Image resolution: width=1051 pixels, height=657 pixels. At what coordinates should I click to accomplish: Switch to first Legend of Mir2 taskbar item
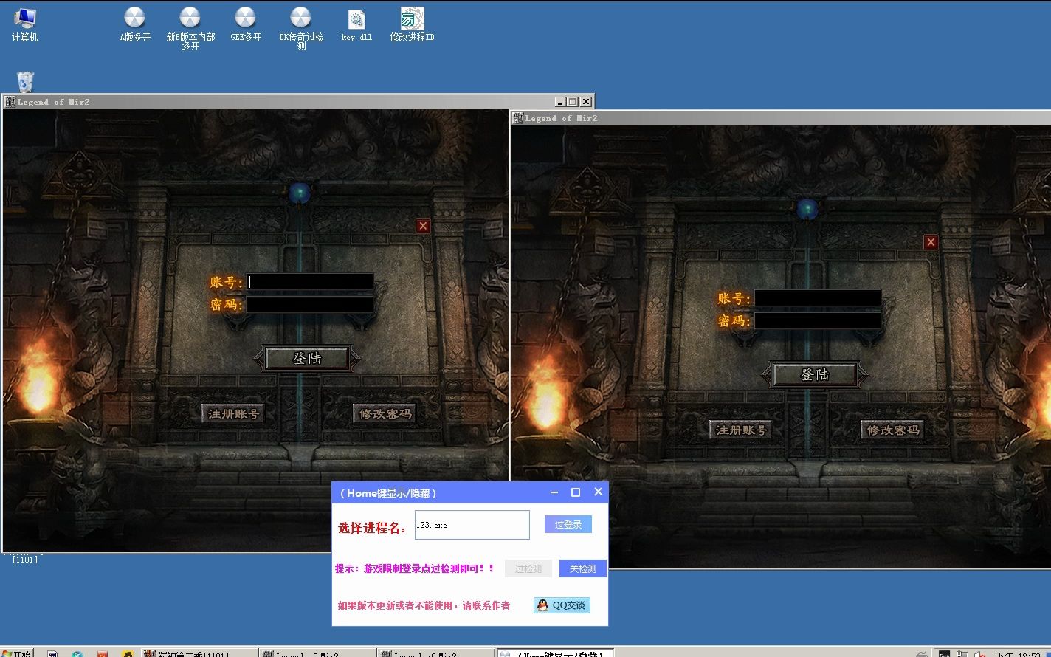pyautogui.click(x=317, y=653)
